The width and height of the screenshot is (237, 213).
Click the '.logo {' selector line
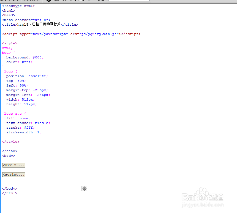pos(10,71)
